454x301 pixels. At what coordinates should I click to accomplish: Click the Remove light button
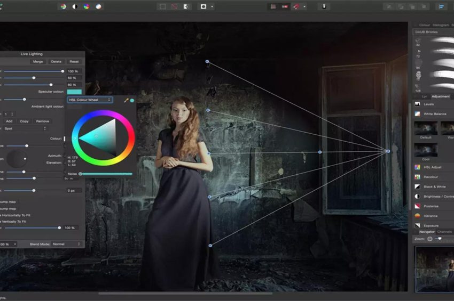click(42, 121)
